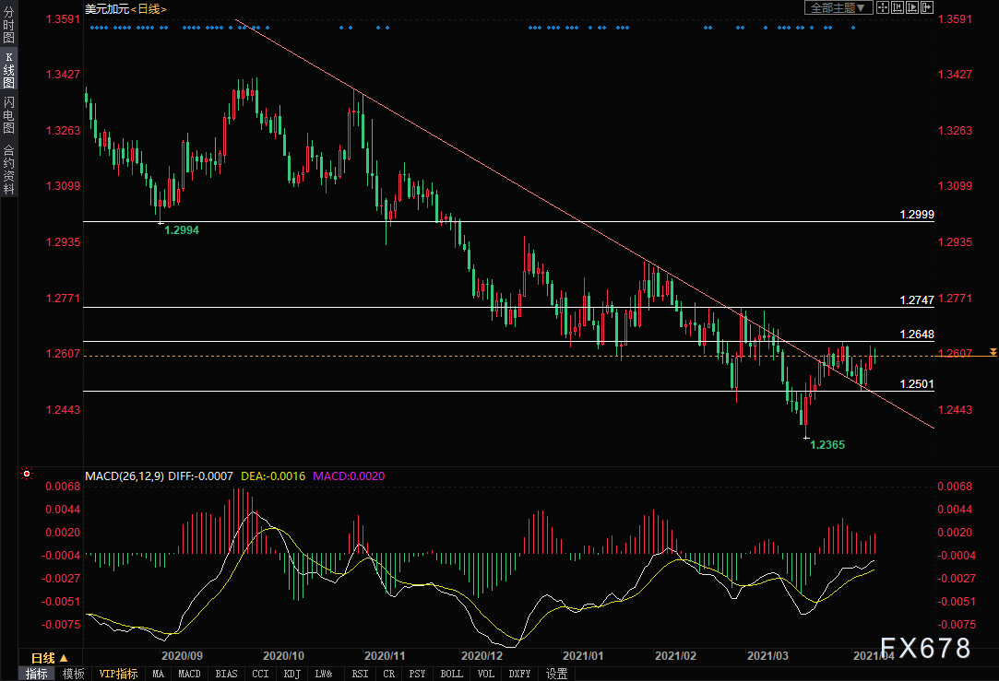Toggle the MA indicator button
Screen dimensions: 999x681
[158, 674]
